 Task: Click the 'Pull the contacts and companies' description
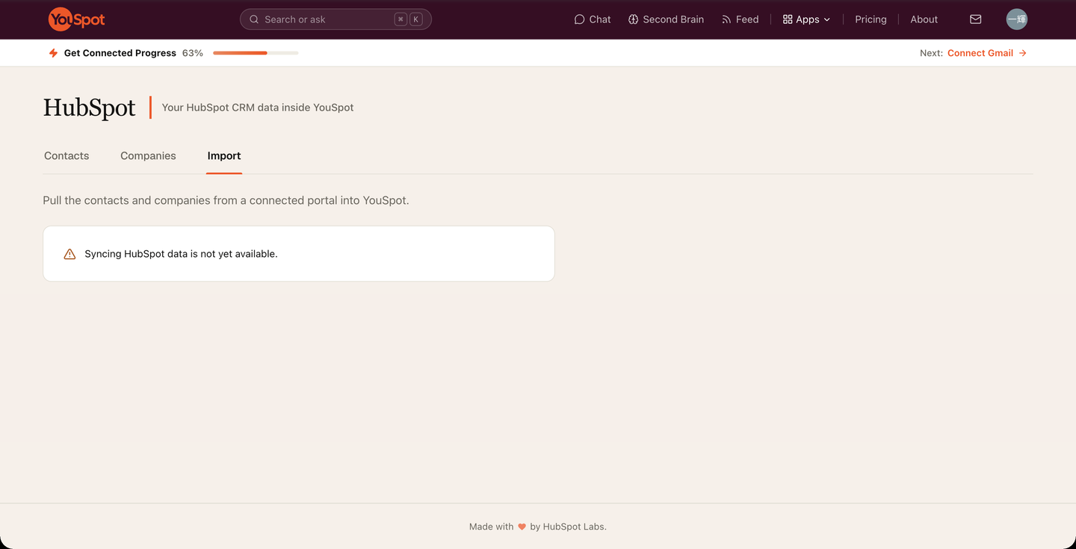click(x=226, y=200)
